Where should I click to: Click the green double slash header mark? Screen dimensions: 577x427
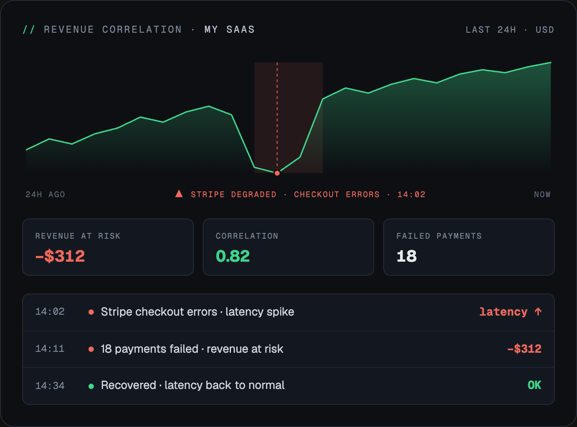29,30
